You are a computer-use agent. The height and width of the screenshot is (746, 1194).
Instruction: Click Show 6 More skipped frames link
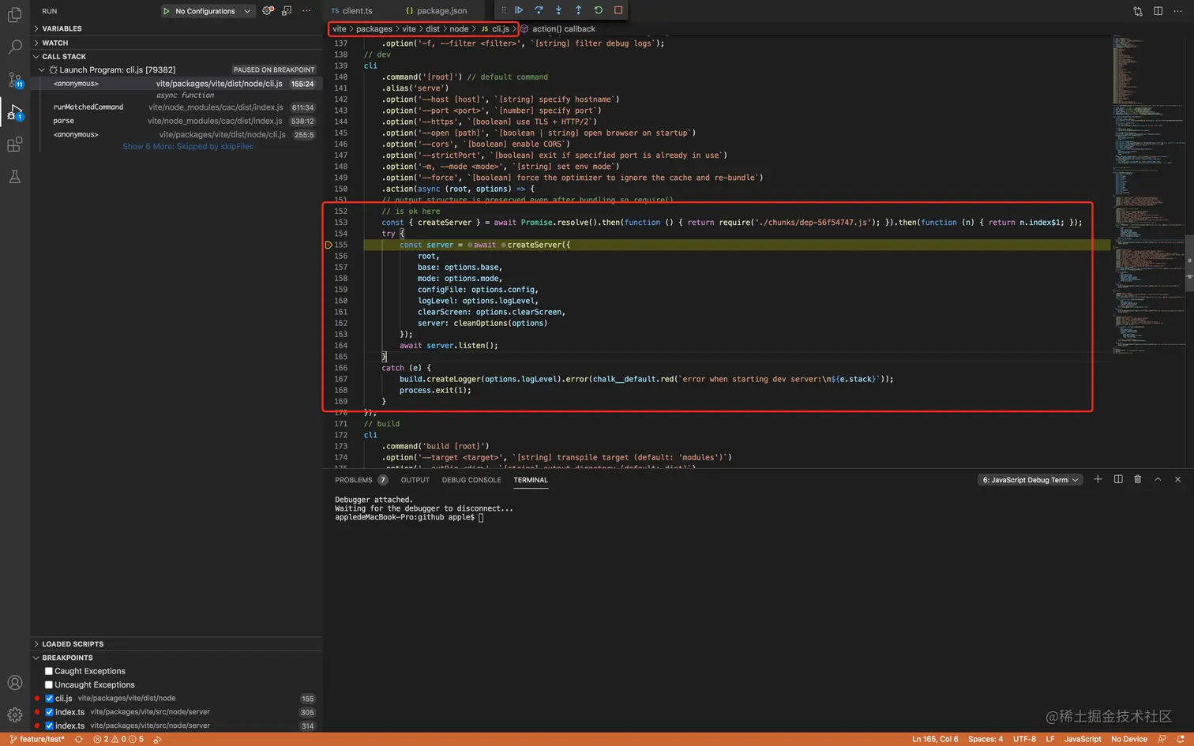[188, 147]
